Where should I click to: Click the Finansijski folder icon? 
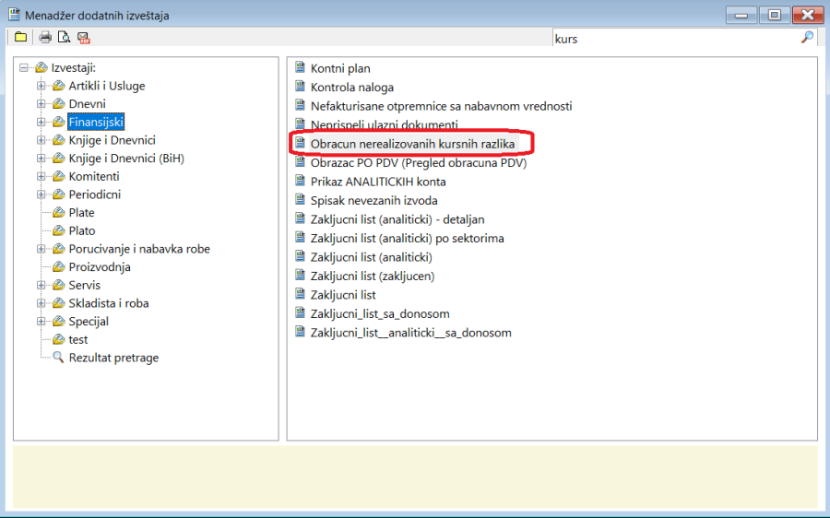(x=58, y=123)
